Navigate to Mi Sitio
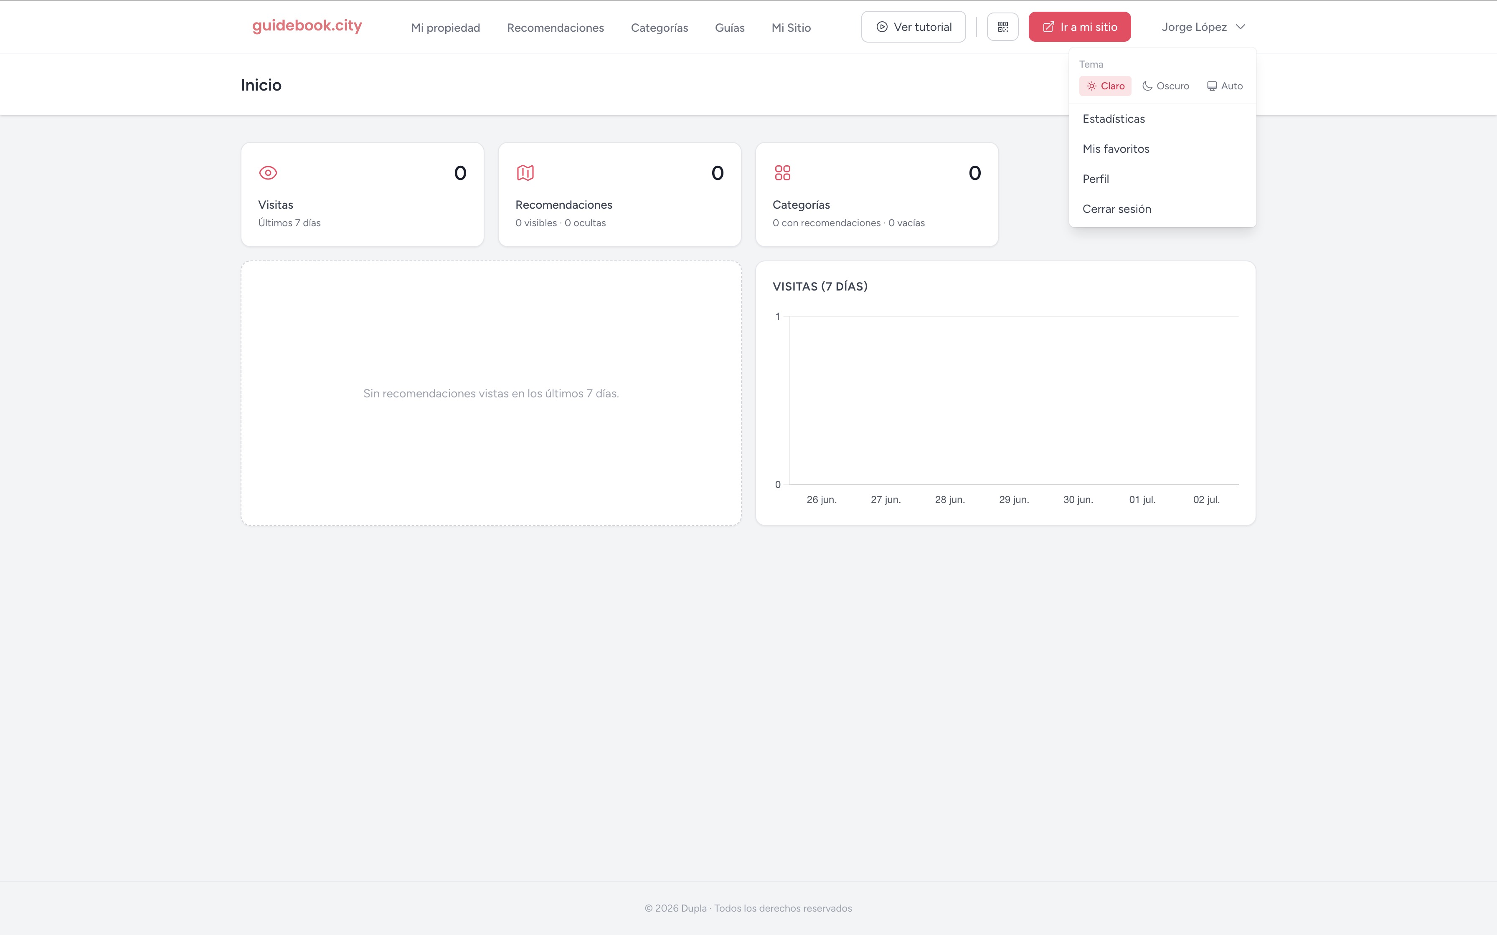Viewport: 1497px width, 935px height. 791,28
